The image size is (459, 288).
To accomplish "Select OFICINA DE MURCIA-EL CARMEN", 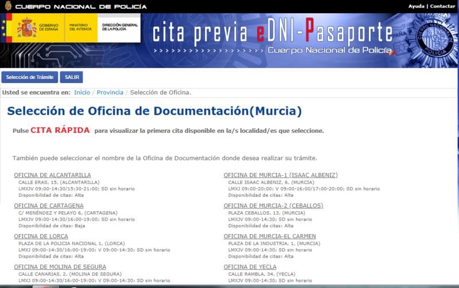I will point(270,236).
